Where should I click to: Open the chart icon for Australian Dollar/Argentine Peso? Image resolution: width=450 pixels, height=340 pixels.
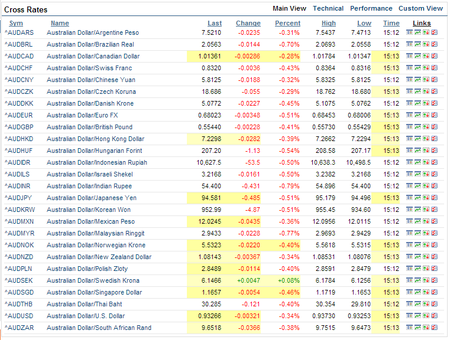417,32
